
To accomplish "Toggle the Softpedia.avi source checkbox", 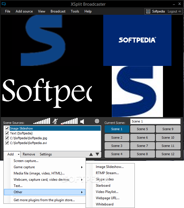I will click(7, 143).
